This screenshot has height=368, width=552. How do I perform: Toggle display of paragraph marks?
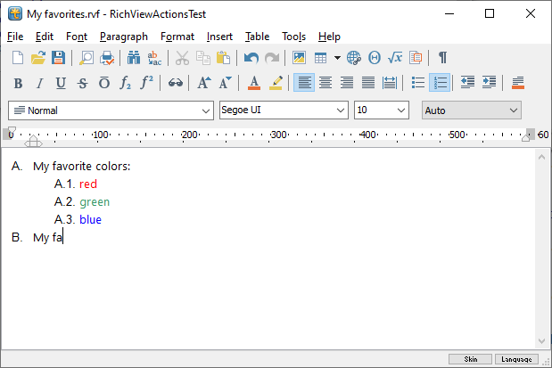tap(442, 58)
